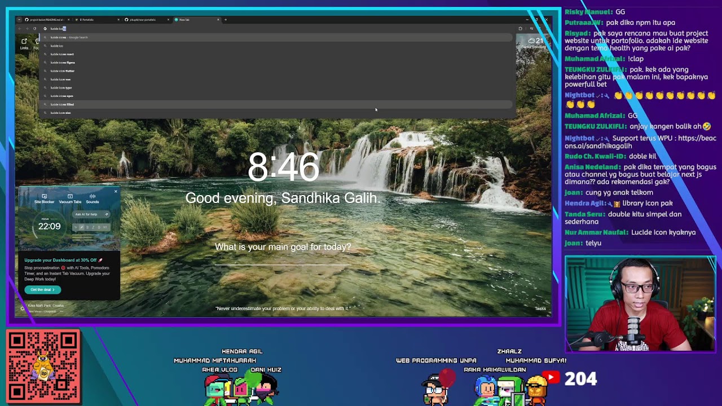This screenshot has width=722, height=406.
Task: Close the New Tab browser tab
Action: click(218, 20)
